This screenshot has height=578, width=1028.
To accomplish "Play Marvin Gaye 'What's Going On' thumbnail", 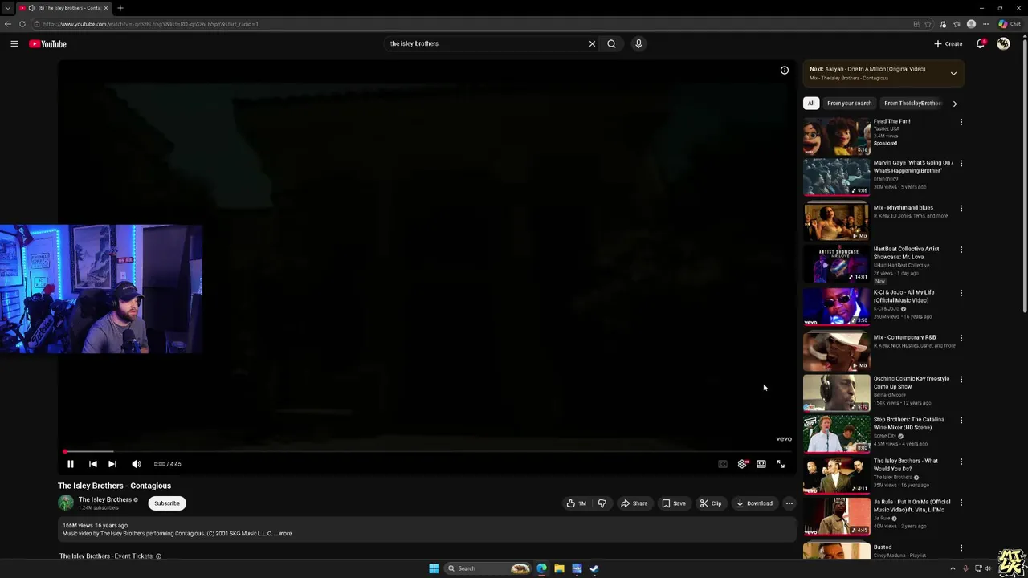I will [836, 177].
